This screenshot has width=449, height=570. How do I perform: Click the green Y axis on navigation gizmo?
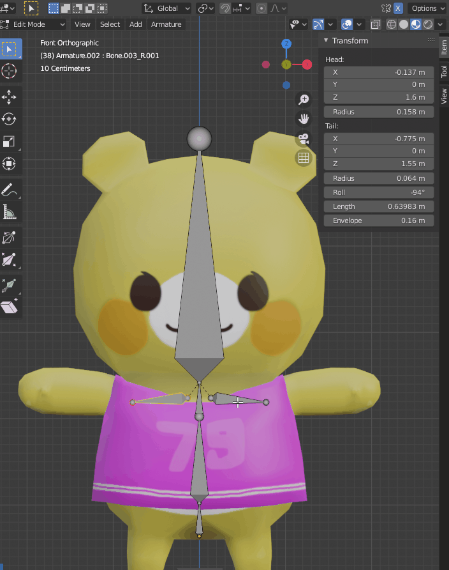click(286, 65)
